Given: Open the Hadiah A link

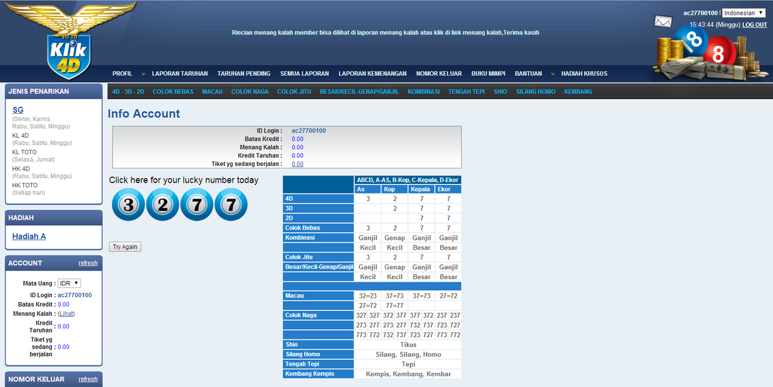Looking at the screenshot, I should click(x=29, y=237).
